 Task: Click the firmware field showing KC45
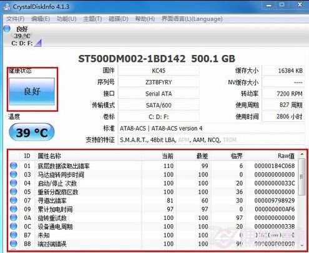159,71
